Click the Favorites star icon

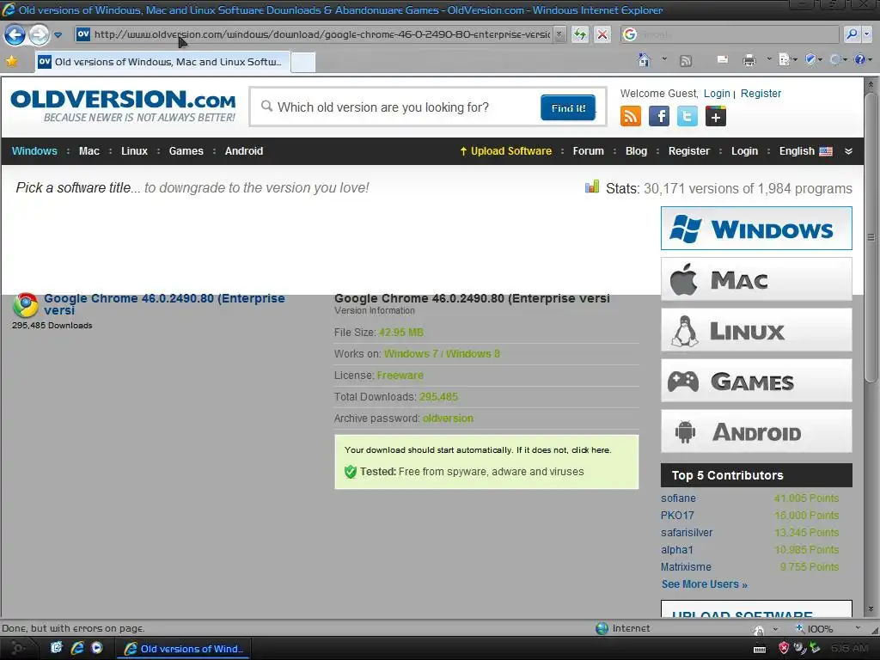click(11, 61)
